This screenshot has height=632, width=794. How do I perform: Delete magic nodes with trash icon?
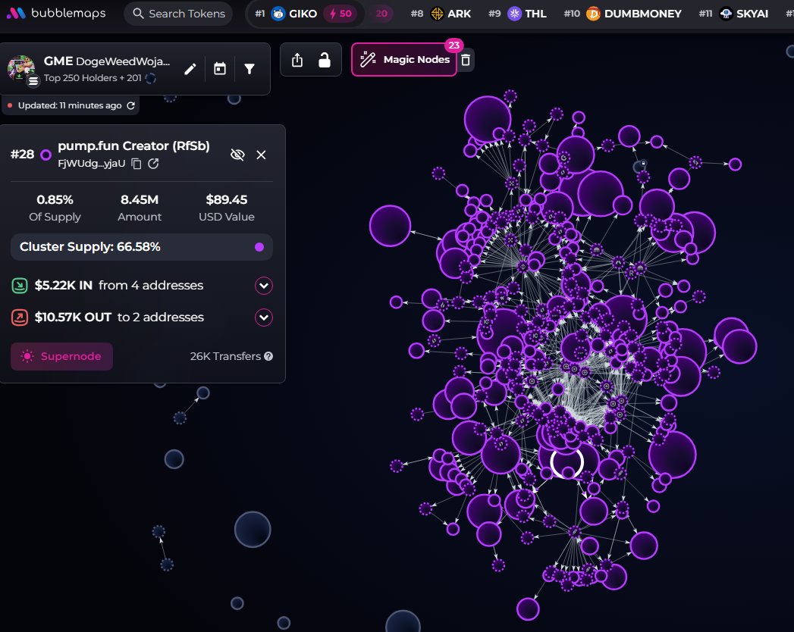[466, 60]
